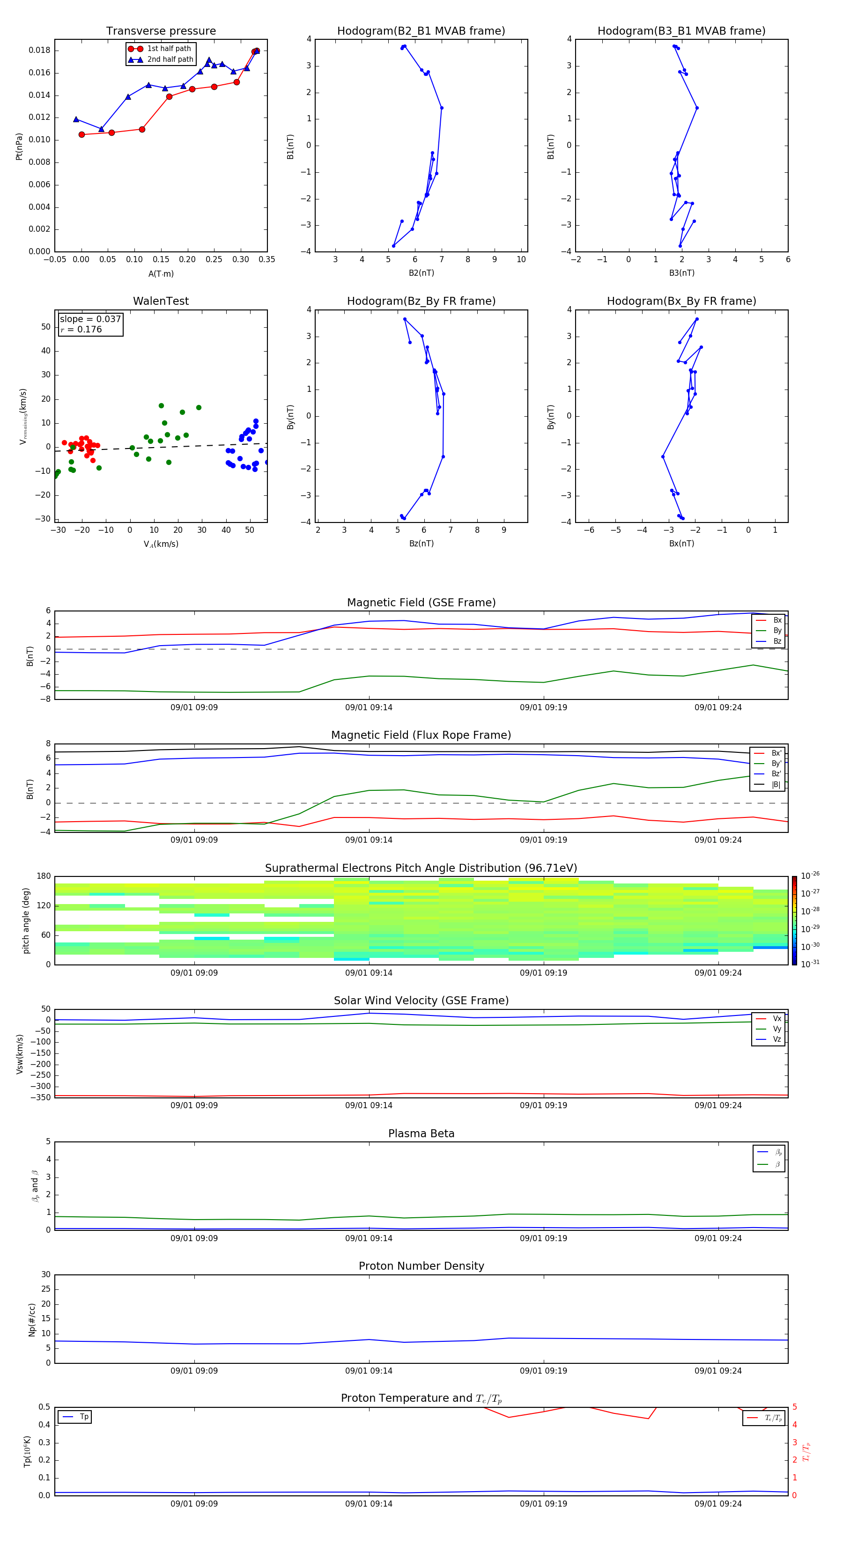Click the "Proton Temperature and Te/Tp" title

click(421, 1398)
